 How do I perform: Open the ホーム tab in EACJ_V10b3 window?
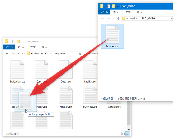(x=116, y=12)
